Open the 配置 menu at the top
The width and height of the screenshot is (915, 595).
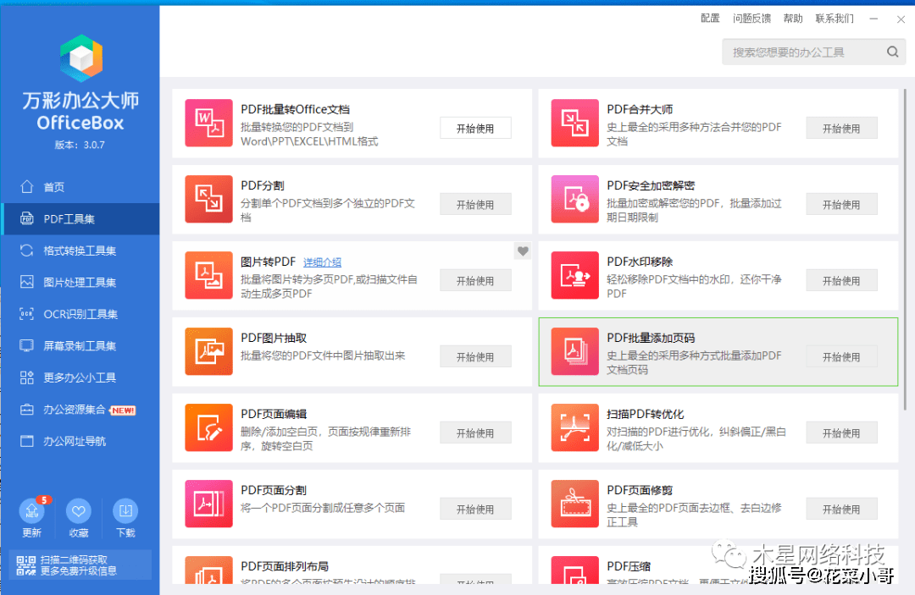tap(710, 18)
